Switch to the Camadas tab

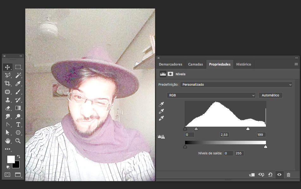coord(196,64)
